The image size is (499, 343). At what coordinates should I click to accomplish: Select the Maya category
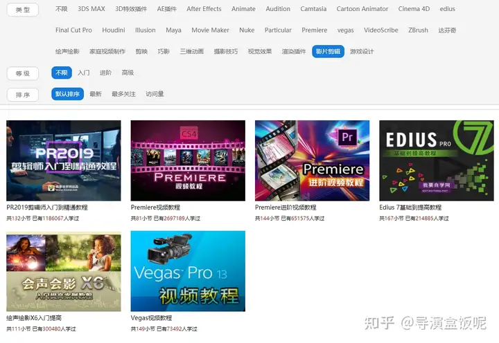[x=173, y=30]
